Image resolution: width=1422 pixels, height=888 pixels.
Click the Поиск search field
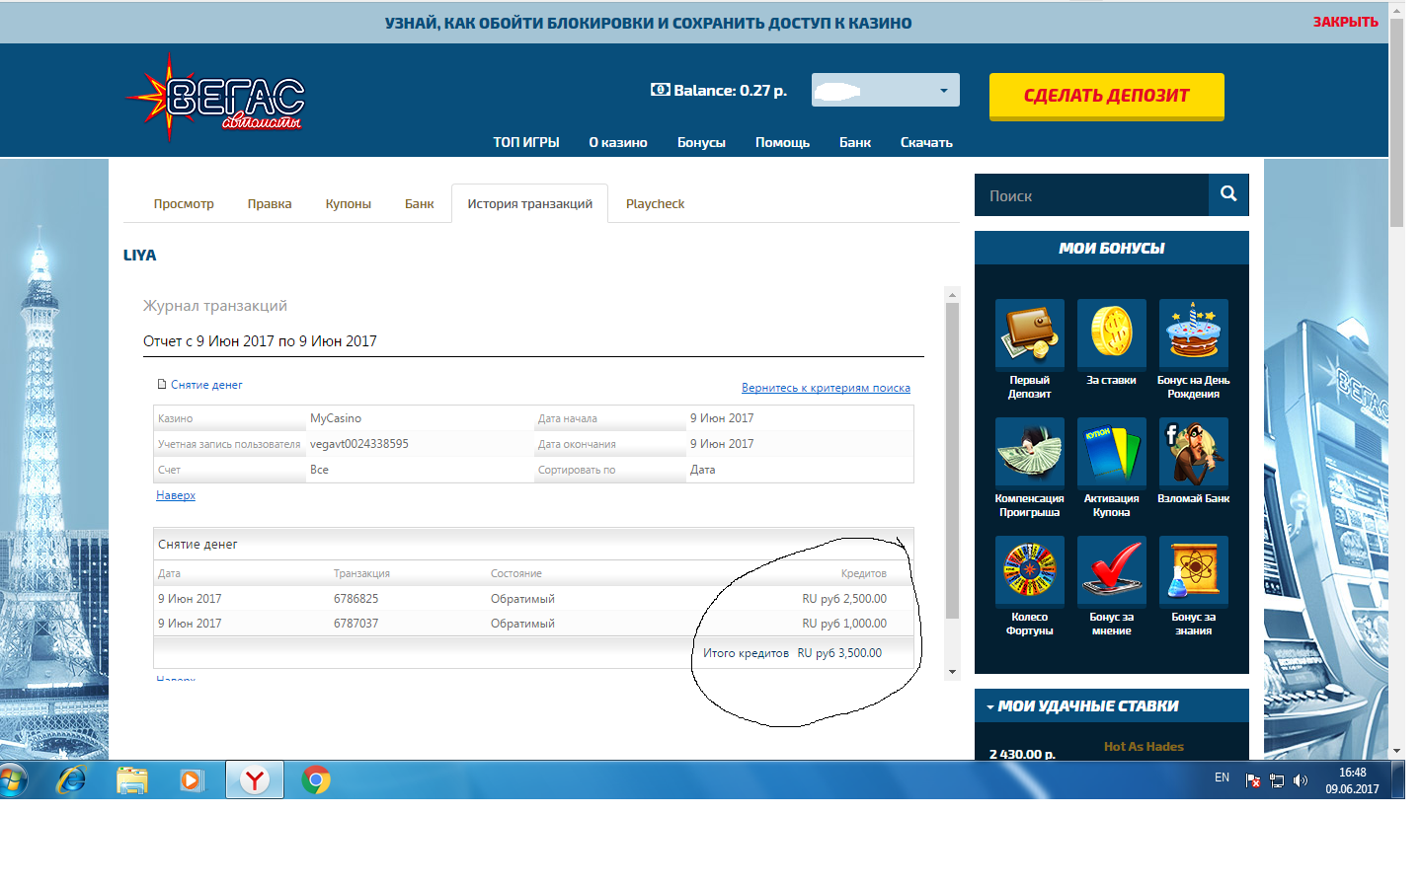(1091, 195)
